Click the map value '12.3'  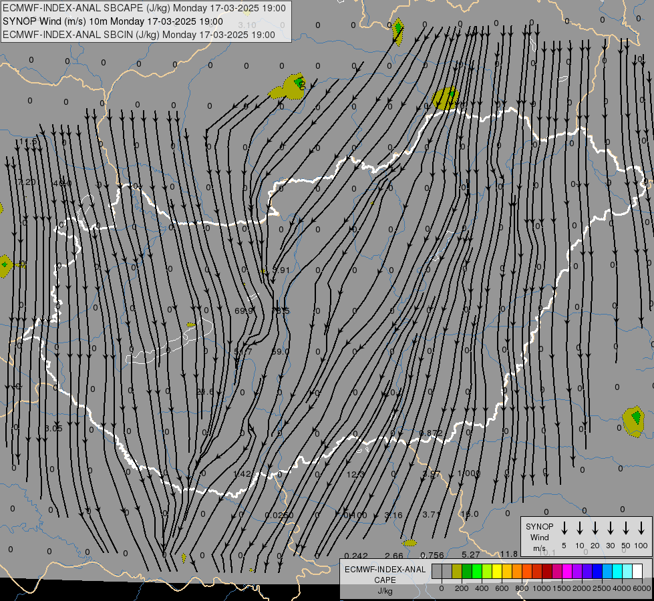coord(355,474)
